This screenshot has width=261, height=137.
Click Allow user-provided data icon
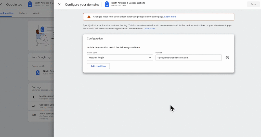34,115
